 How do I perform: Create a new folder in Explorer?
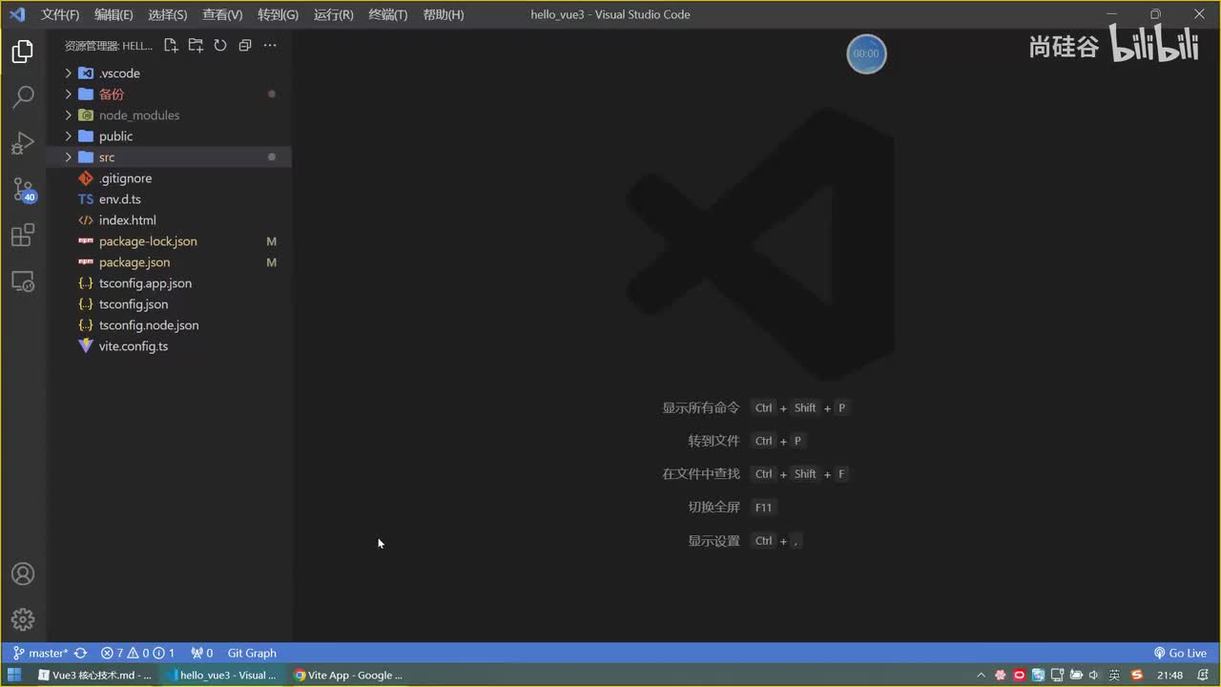click(x=196, y=45)
